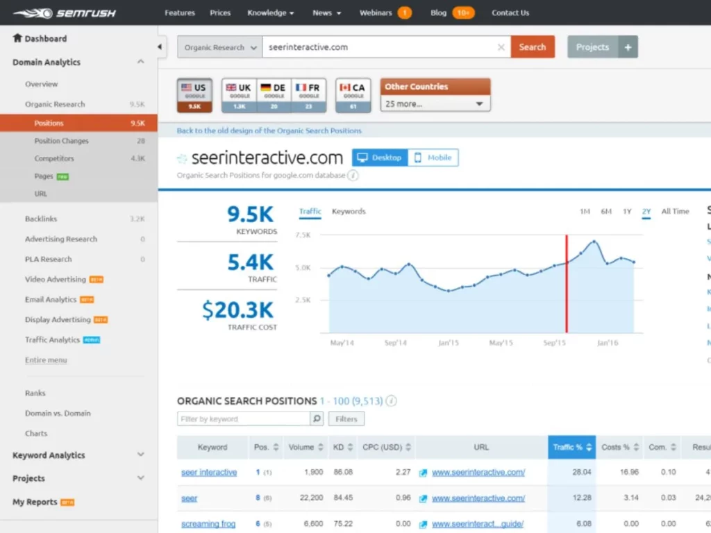Select the US Google database flag
The image size is (711, 533).
pyautogui.click(x=194, y=95)
